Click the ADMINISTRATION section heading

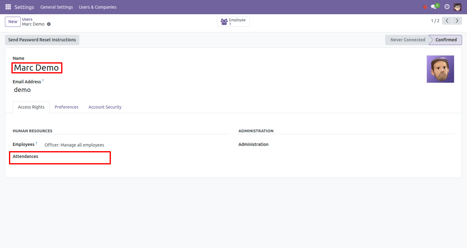[256, 131]
